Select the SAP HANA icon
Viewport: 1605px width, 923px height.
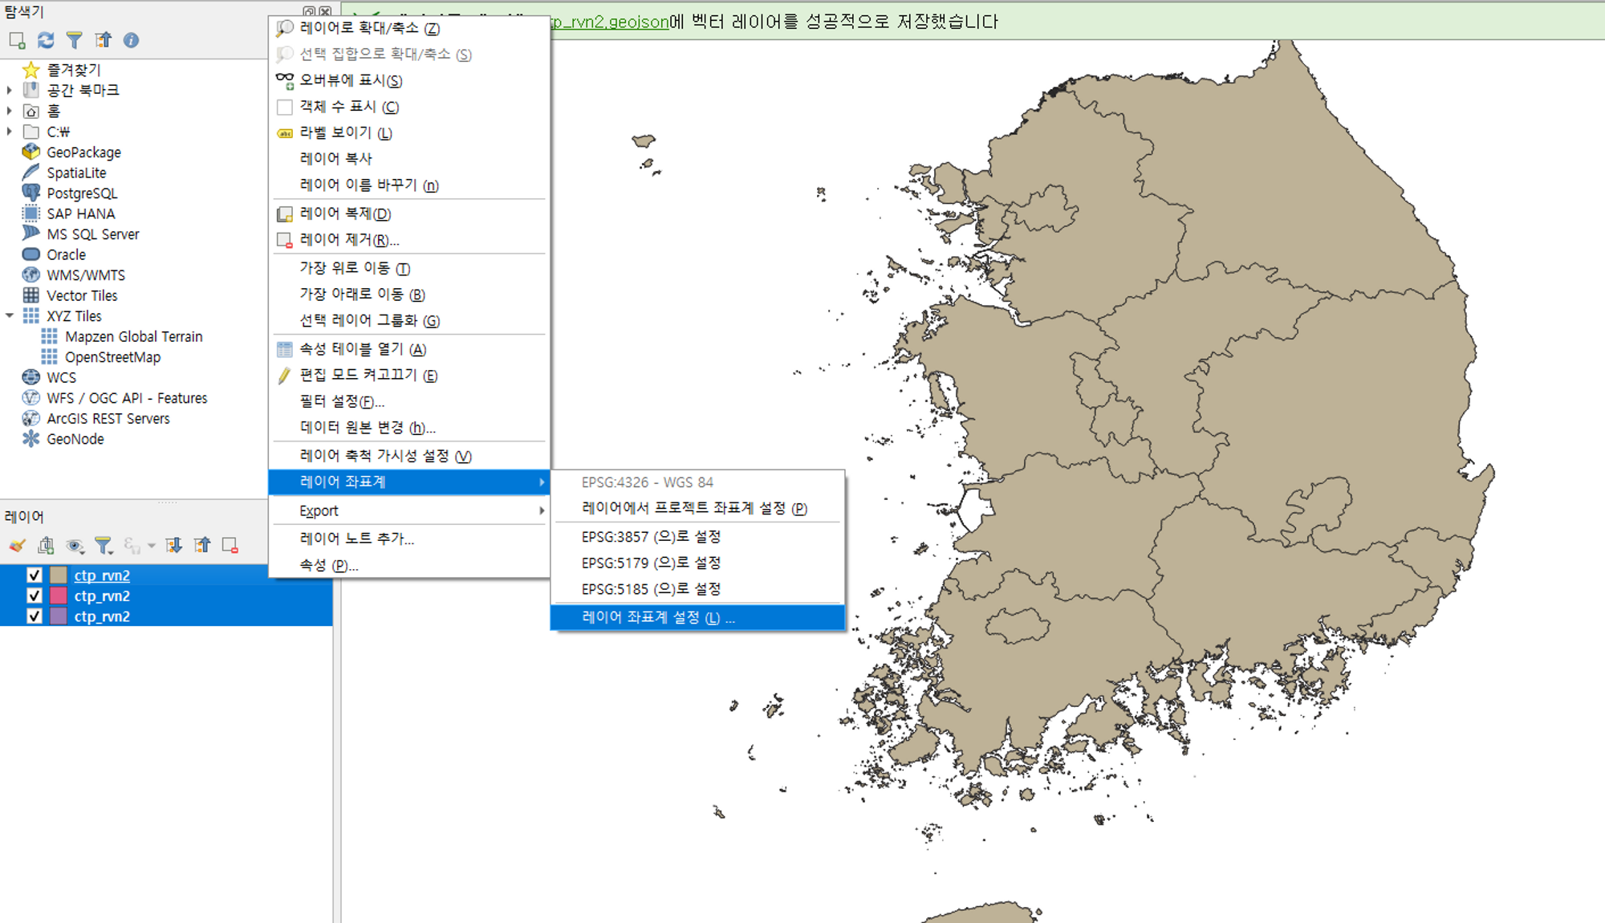click(31, 213)
